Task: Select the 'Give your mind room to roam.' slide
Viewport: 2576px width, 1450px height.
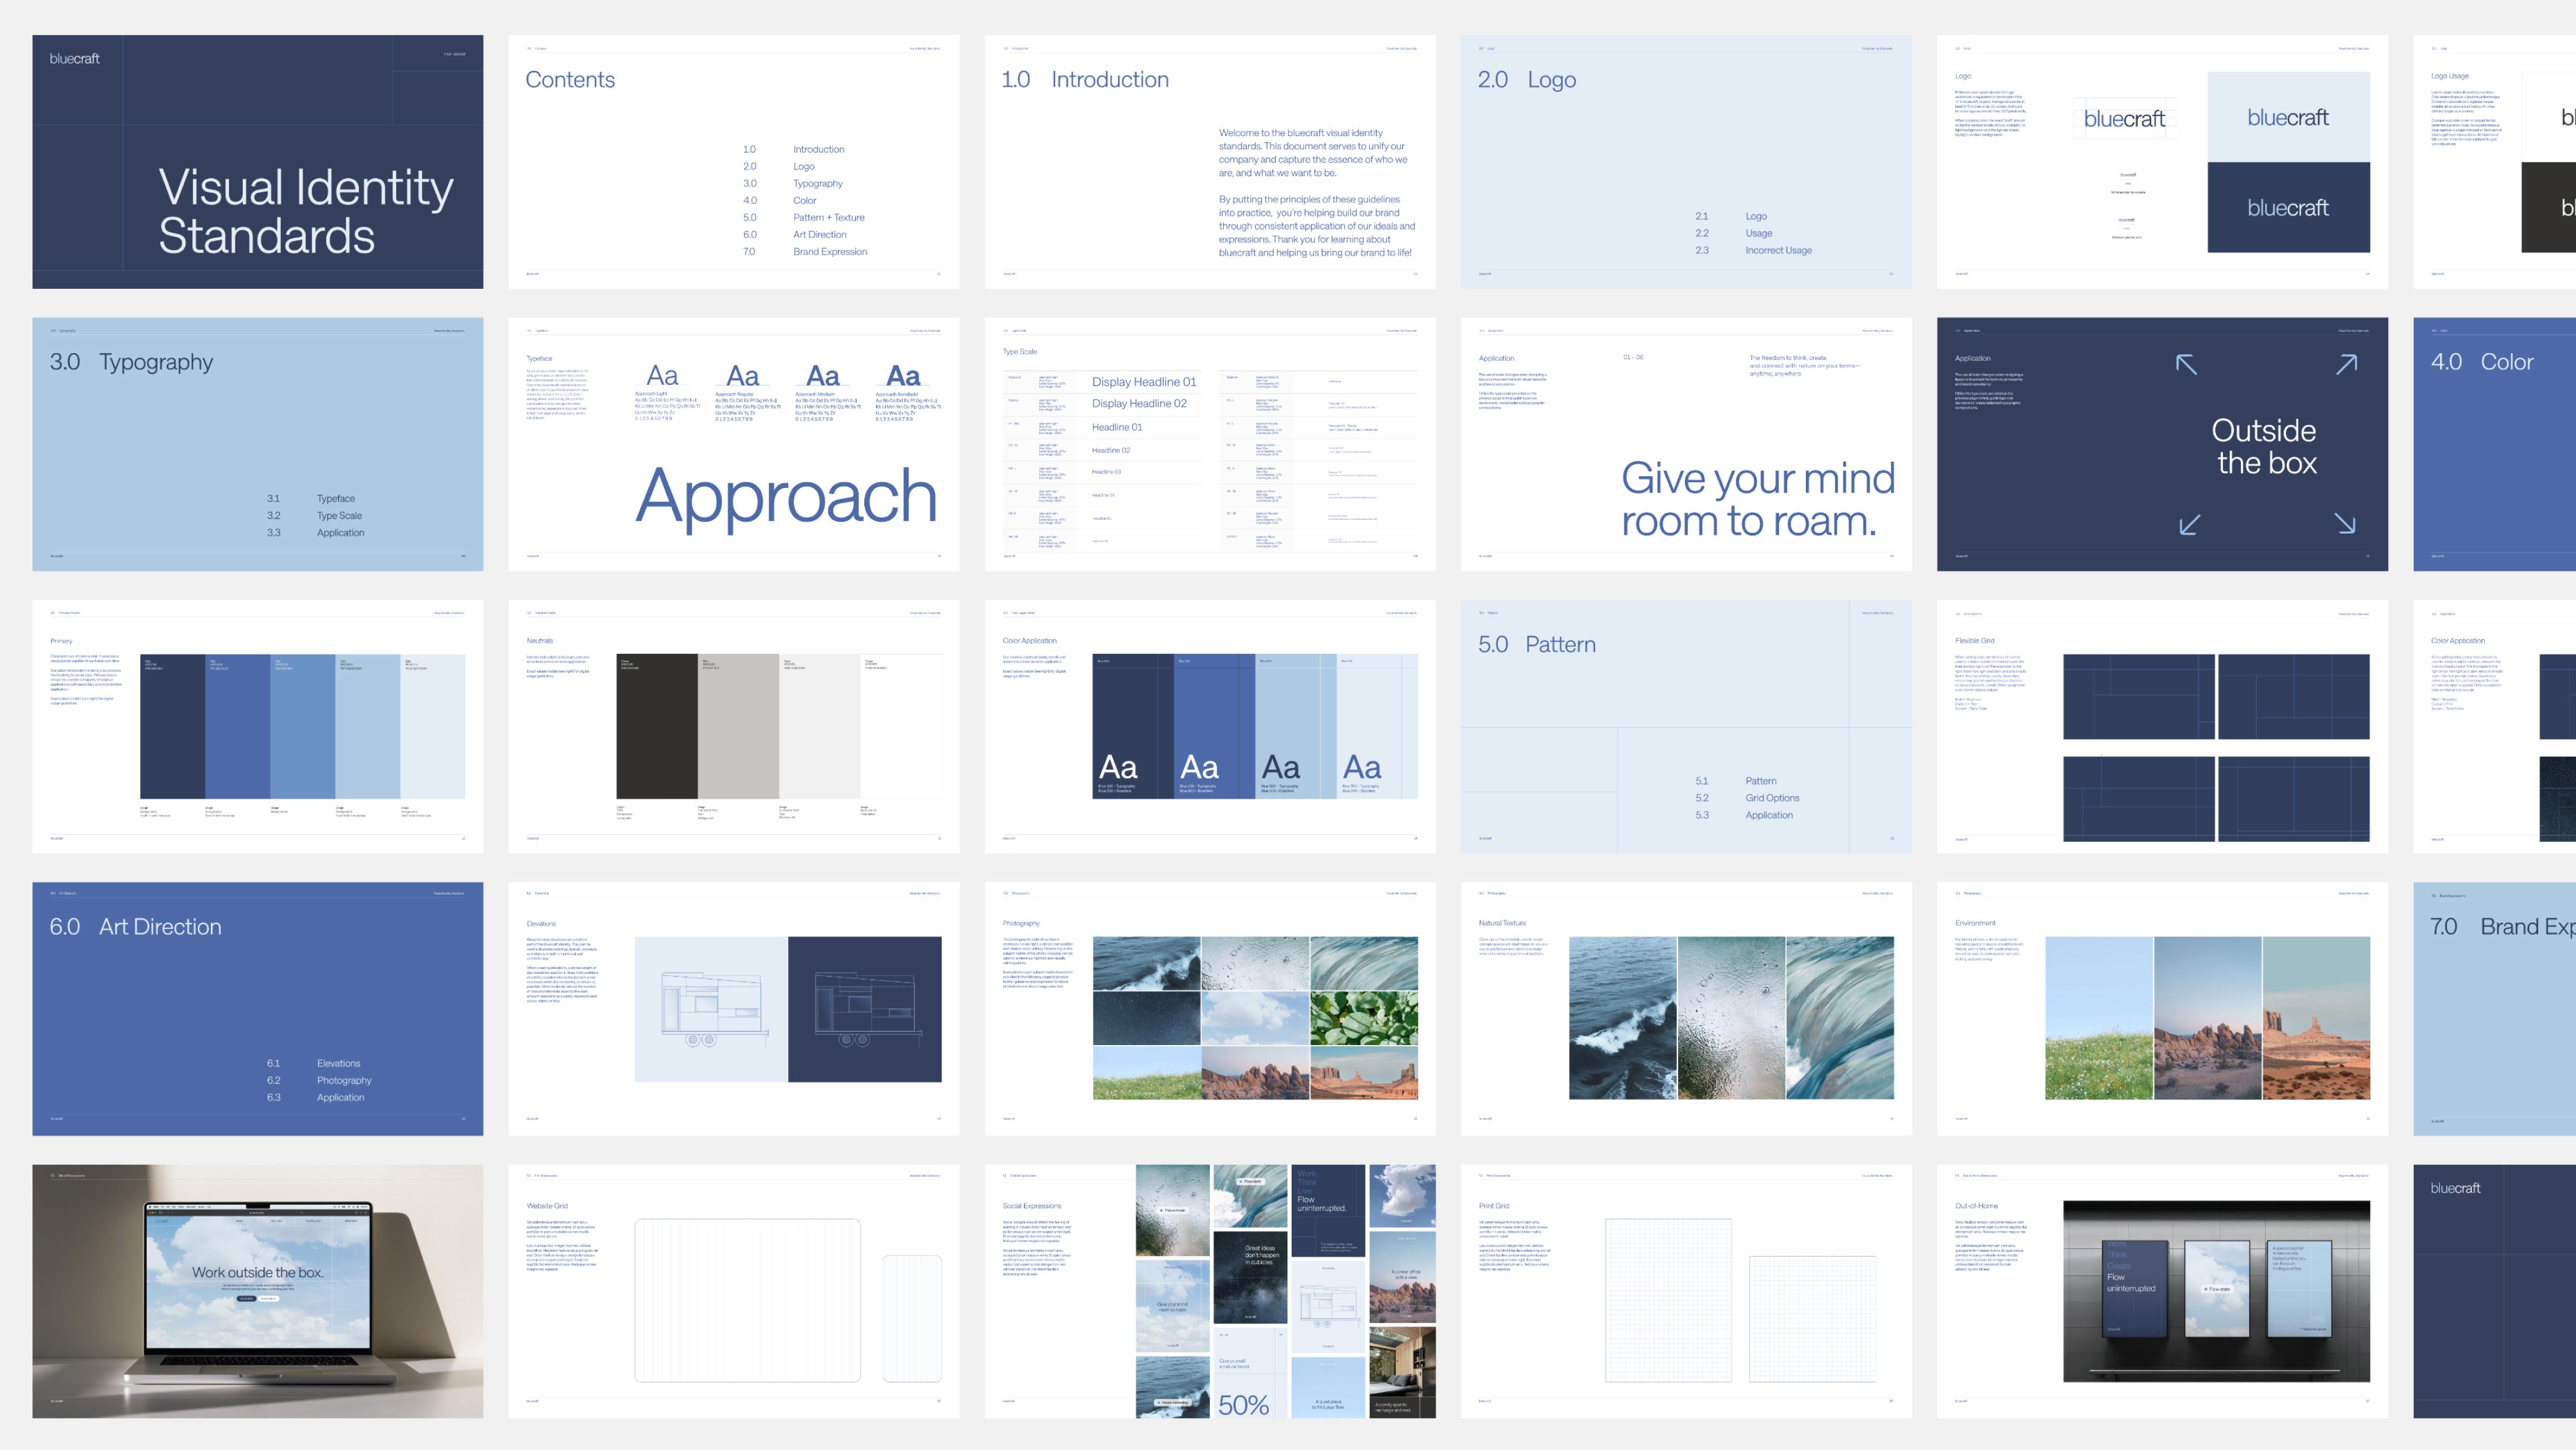Action: click(1686, 444)
